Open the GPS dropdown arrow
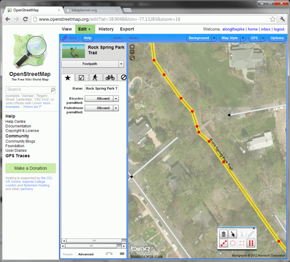The width and height of the screenshot is (290, 262). point(263,38)
